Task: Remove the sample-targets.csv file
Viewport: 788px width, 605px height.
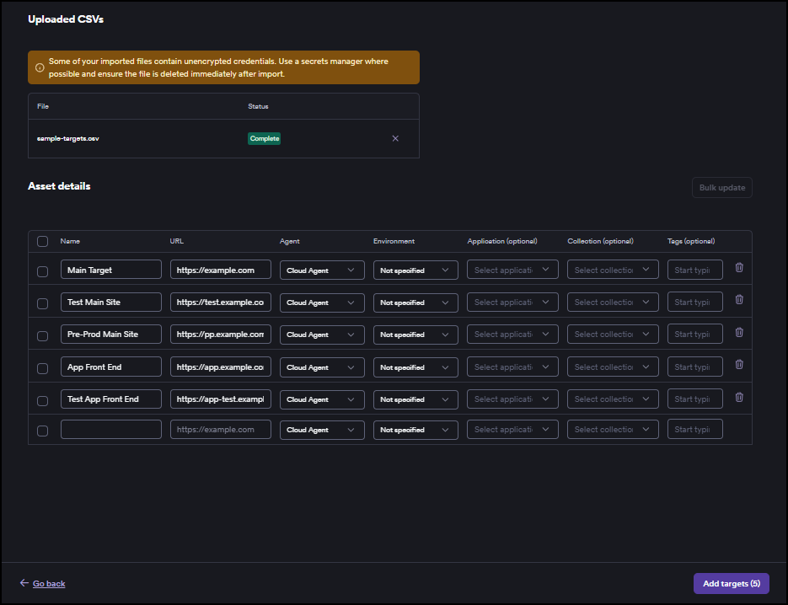Action: click(395, 138)
